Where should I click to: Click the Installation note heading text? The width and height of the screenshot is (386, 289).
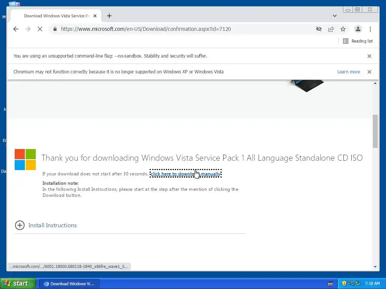(x=60, y=183)
